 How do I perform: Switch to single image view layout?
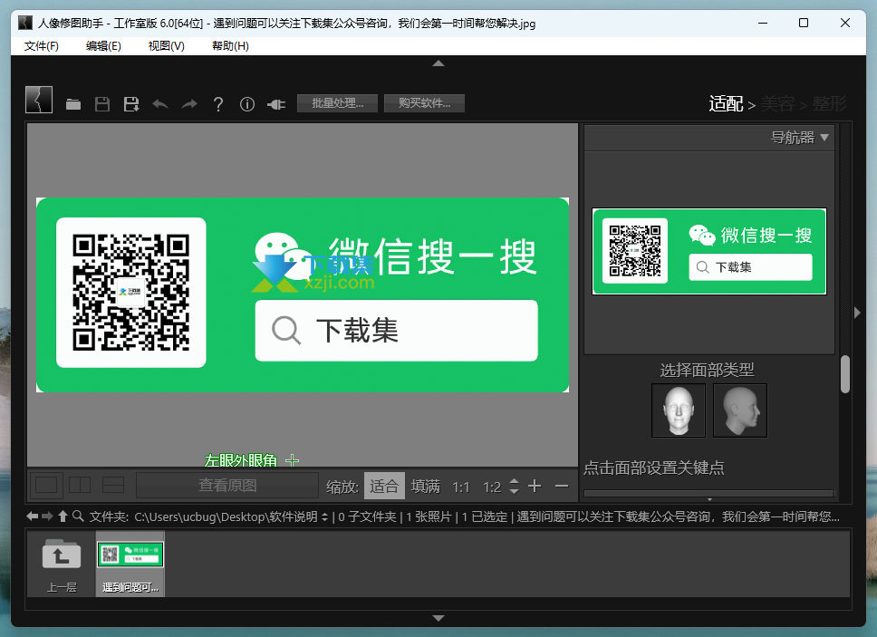pos(46,485)
